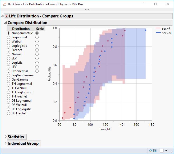Viewport: 174px width, 154px height.
Task: Select the TH Lognormal distribution option
Action: click(8, 84)
